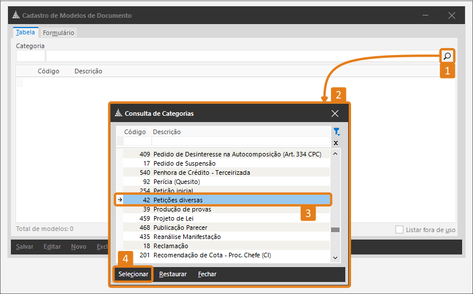Click the small x clear-filter icon below the funnel

pyautogui.click(x=336, y=143)
